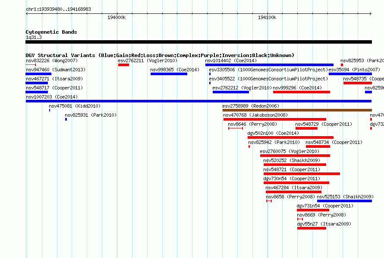This screenshot has width=384, height=258.
Task: Click the nsv947460 (Sudmant2013) label
Action: [56, 70]
